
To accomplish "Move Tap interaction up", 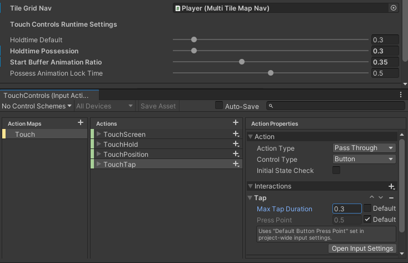I will pyautogui.click(x=372, y=197).
